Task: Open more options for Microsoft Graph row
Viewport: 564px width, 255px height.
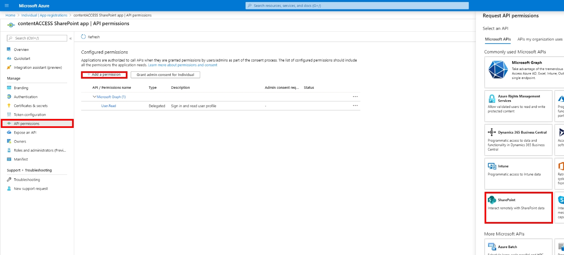Action: pyautogui.click(x=355, y=97)
